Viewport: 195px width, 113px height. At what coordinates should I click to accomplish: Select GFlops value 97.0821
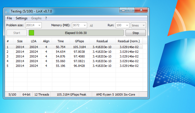click(x=79, y=61)
